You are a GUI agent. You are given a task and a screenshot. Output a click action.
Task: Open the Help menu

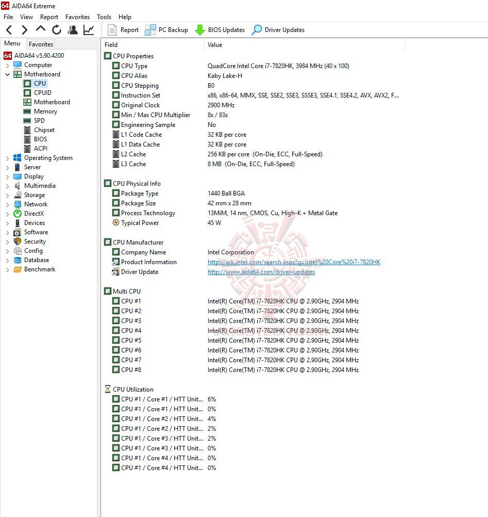(125, 17)
